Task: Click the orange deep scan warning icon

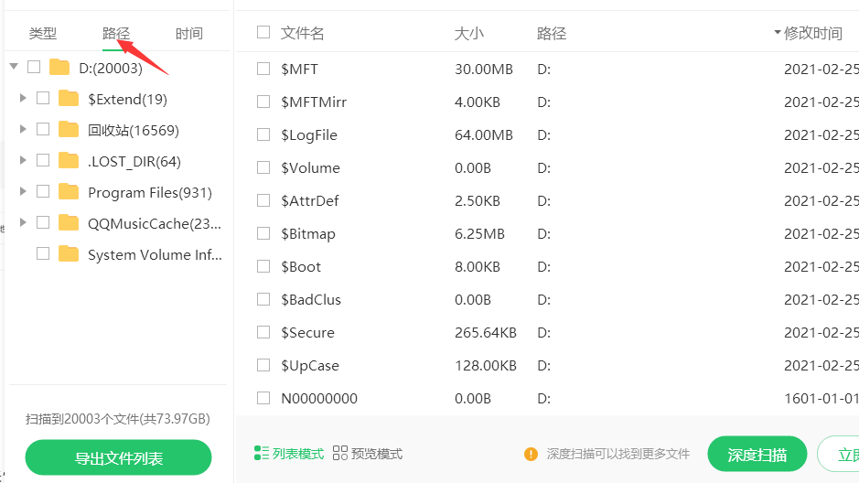Action: coord(531,454)
